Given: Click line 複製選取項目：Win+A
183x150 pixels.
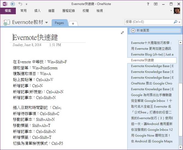Looking at the screenshot, I should 32,74.
